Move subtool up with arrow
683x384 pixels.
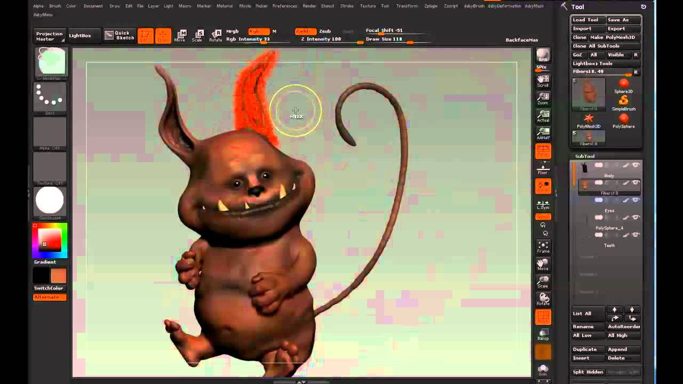pos(614,310)
